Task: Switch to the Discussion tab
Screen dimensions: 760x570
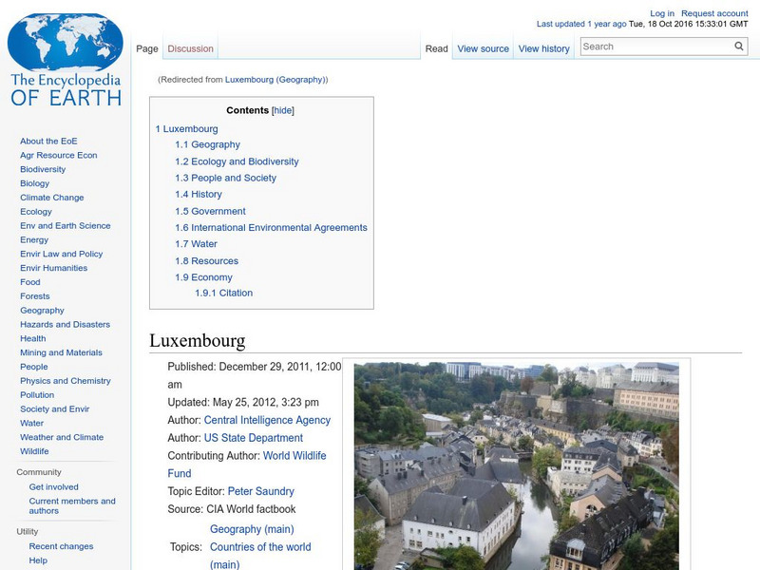Action: coord(190,47)
